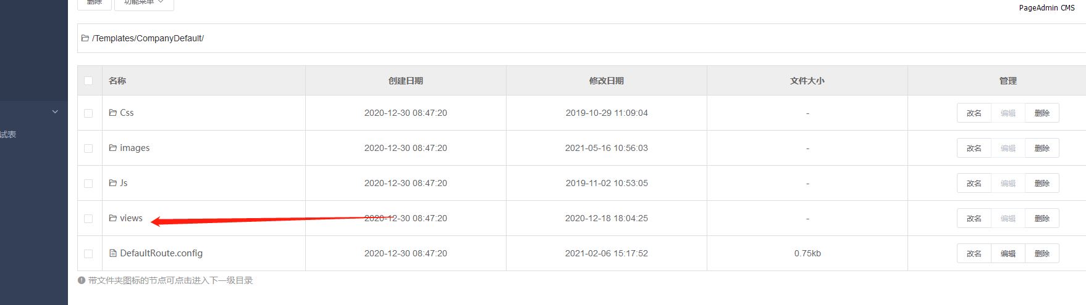Click the info icon beside the folder hint
Screen dimensions: 1086x305
pyautogui.click(x=82, y=280)
